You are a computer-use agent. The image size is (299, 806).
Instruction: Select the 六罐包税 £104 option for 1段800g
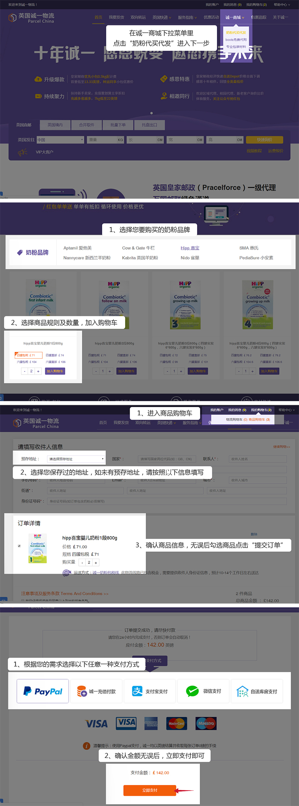(27, 362)
